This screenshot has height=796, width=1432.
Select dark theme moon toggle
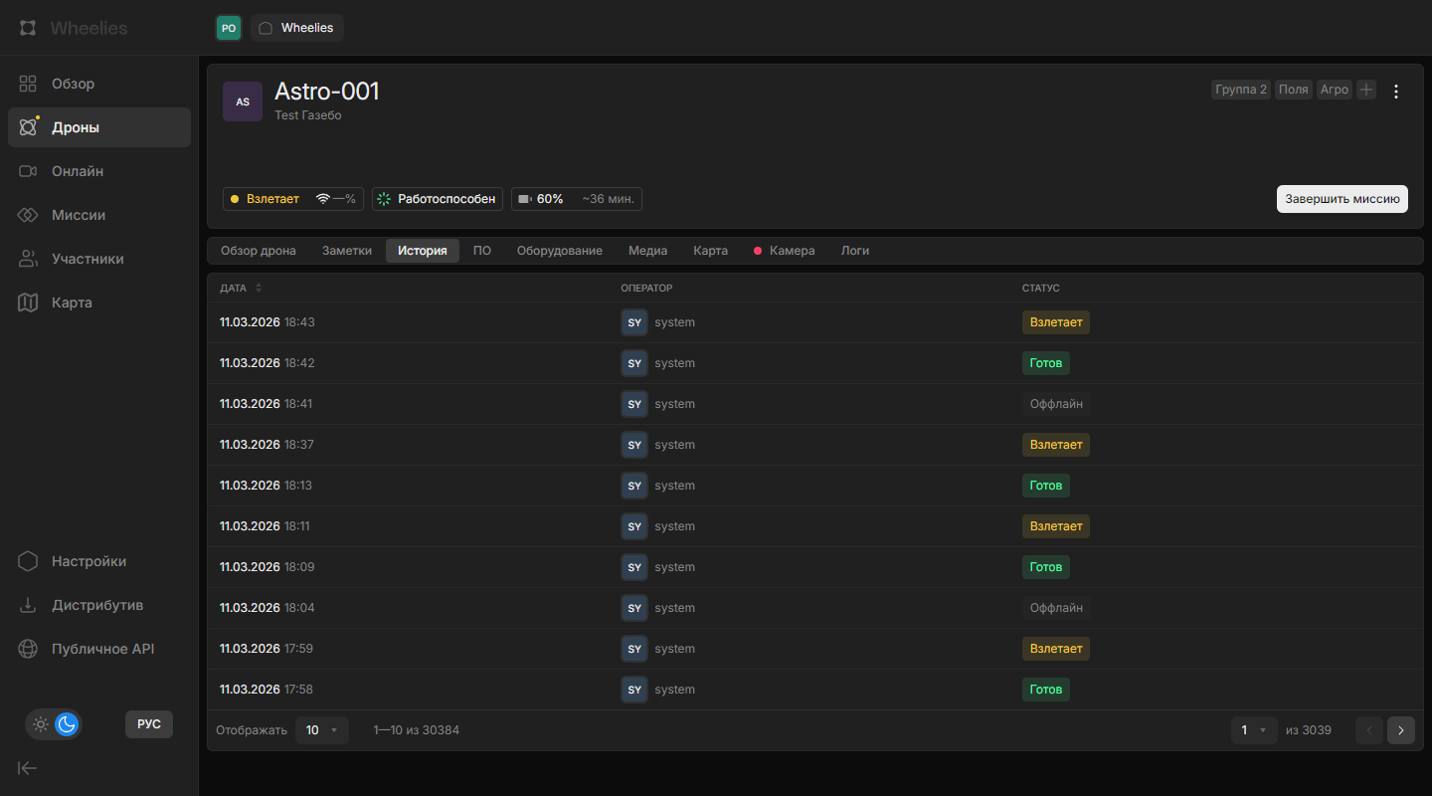(x=67, y=724)
